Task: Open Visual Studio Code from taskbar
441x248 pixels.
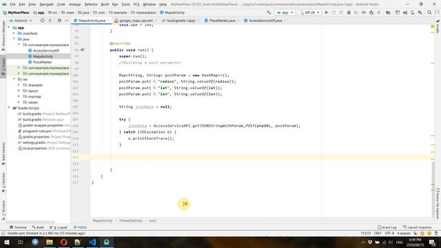Action: click(x=92, y=242)
